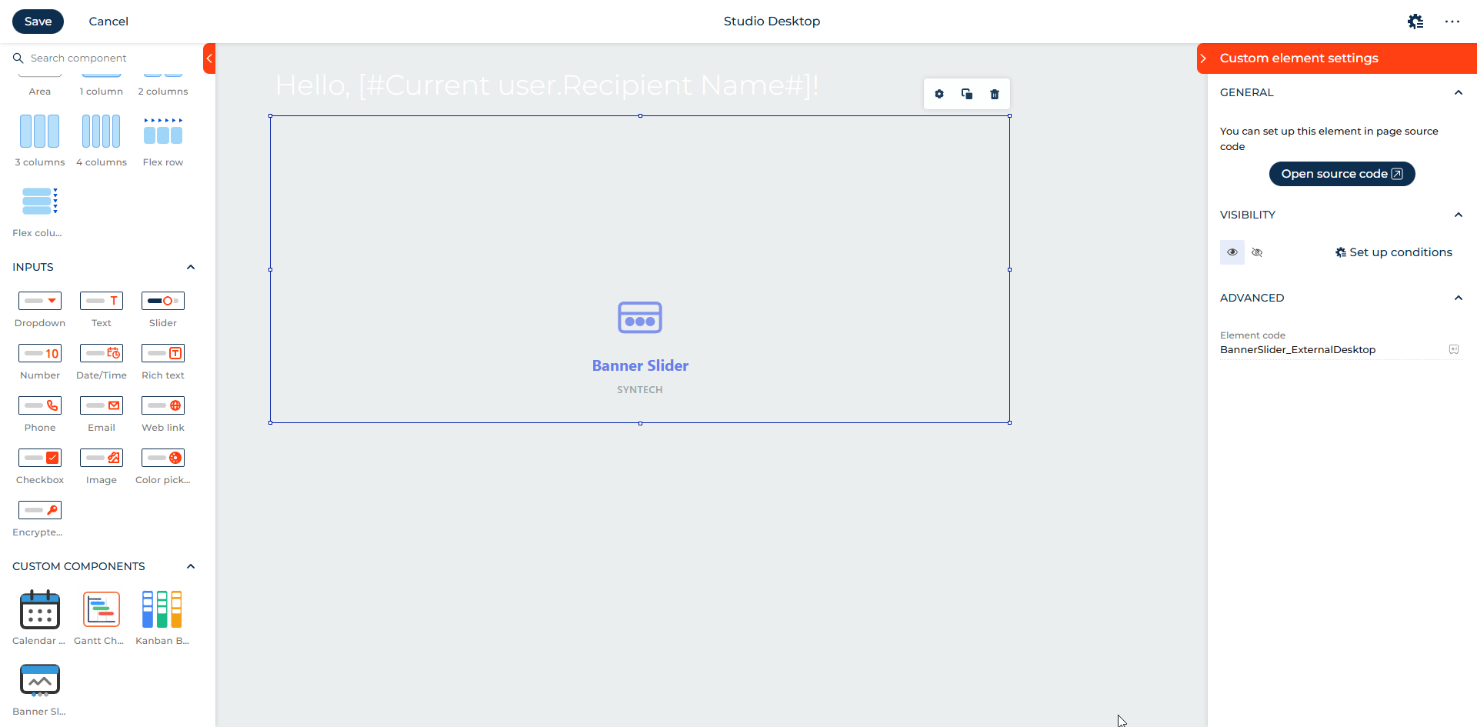Choose the Kanban Board component icon
Viewport: 1477px width, 727px height.
point(162,609)
